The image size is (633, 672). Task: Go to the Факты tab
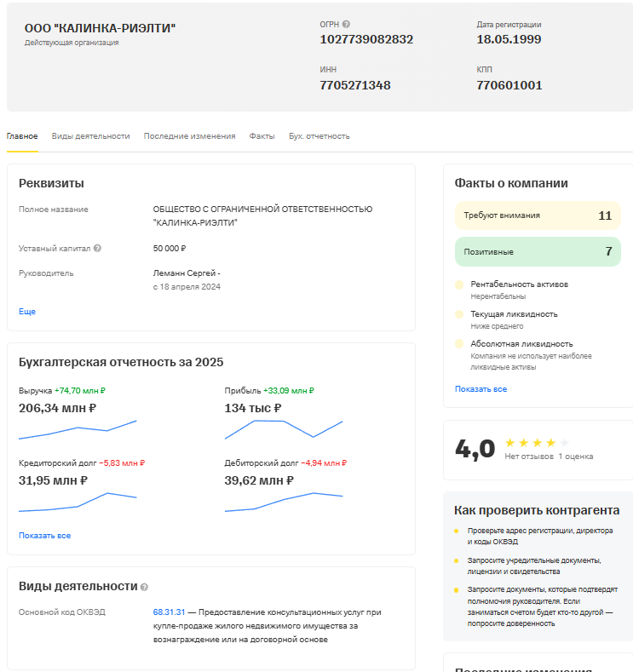(x=262, y=136)
